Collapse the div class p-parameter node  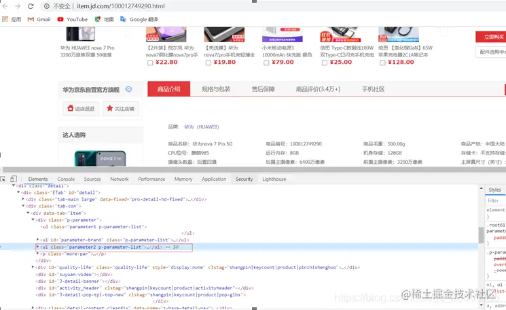[33, 220]
